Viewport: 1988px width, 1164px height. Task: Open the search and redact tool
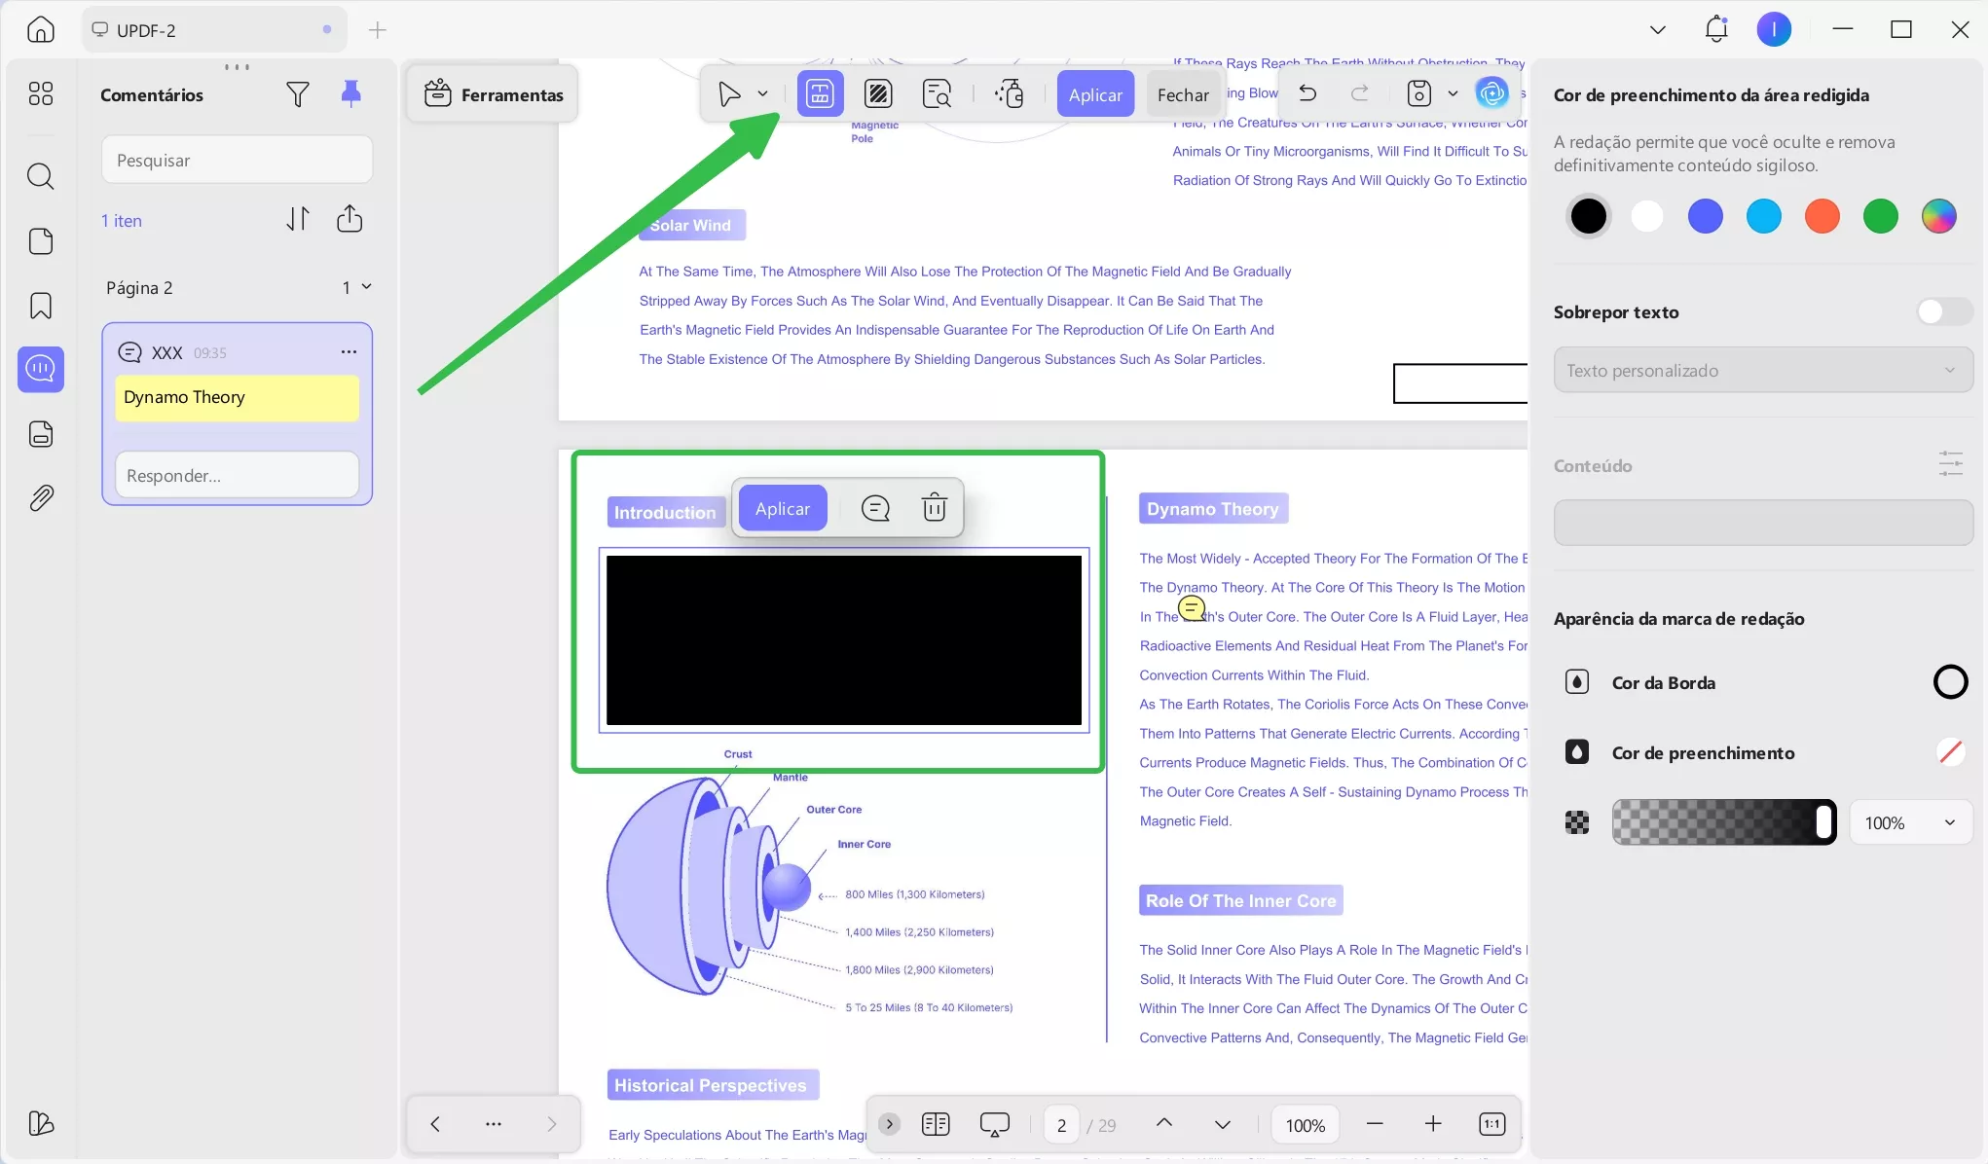coord(937,94)
